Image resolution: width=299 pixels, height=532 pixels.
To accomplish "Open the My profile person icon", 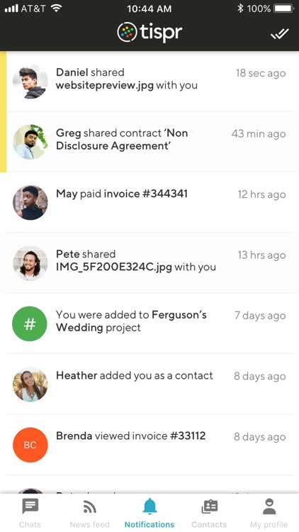I will (x=269, y=506).
